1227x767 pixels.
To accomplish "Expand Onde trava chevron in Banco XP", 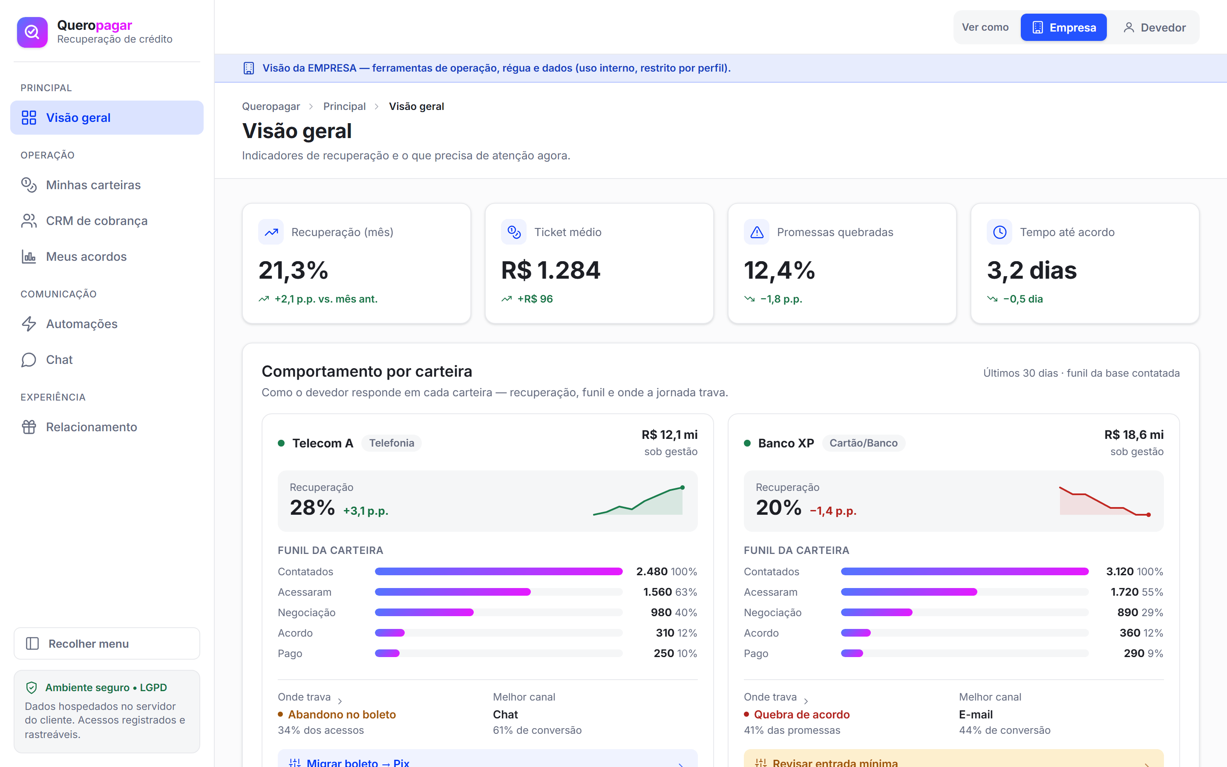I will pos(806,701).
